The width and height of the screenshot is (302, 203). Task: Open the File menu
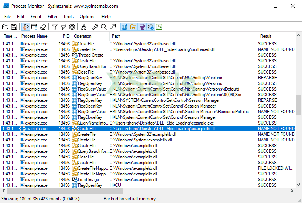click(8, 17)
